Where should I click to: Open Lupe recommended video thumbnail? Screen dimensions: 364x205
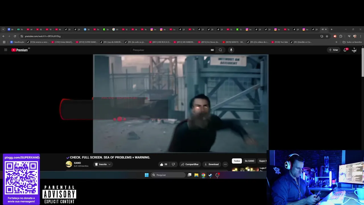point(245,169)
